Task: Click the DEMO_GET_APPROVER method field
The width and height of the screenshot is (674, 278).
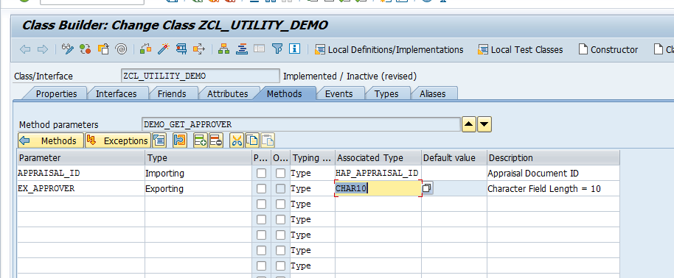Action: 301,124
